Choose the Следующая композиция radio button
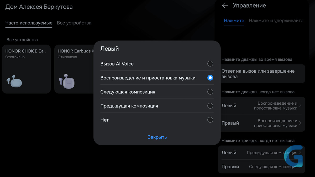315x177 pixels. tap(210, 92)
